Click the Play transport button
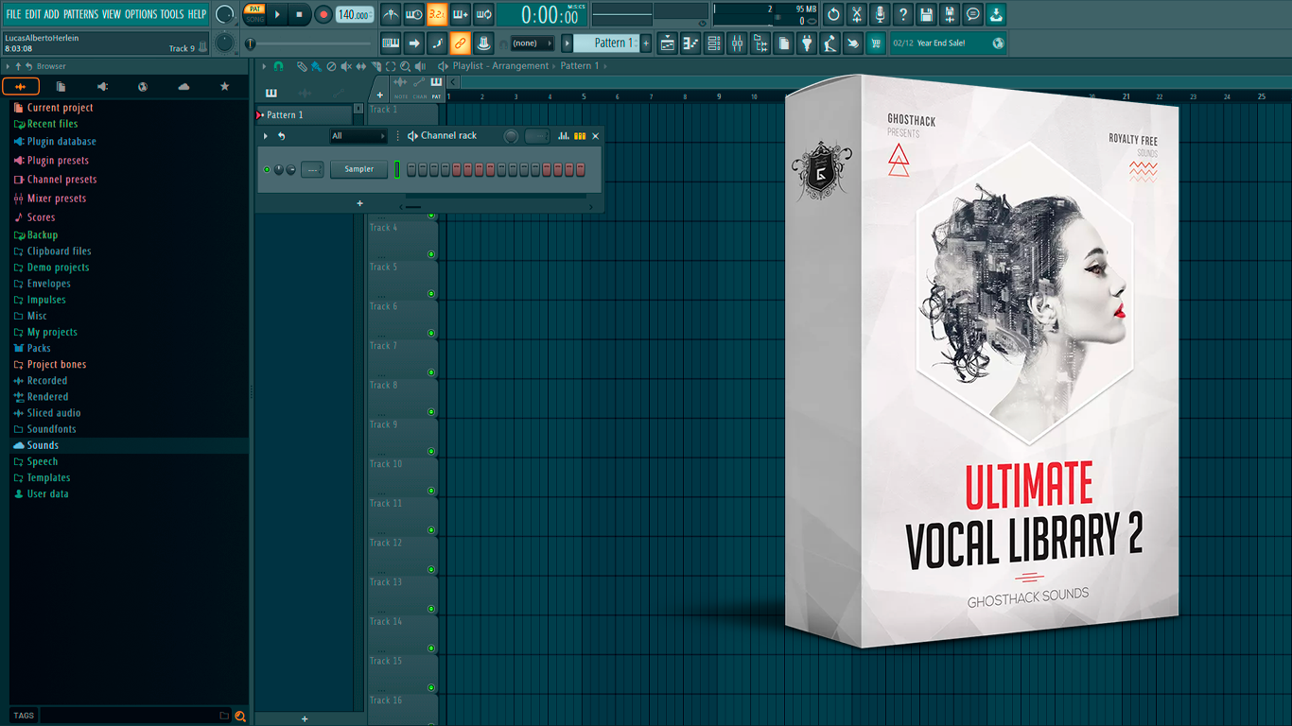1292x726 pixels. coord(277,14)
